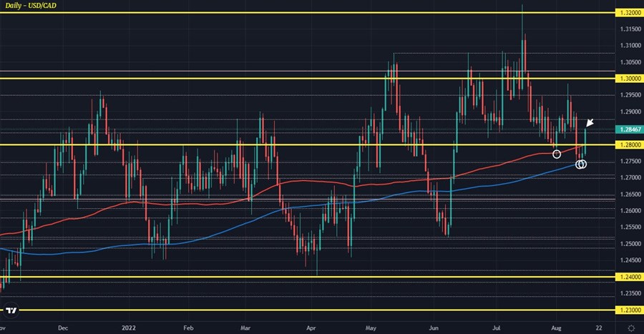The image size is (644, 334).
Task: Click the TradingView logo icon
Action: pyautogui.click(x=11, y=310)
